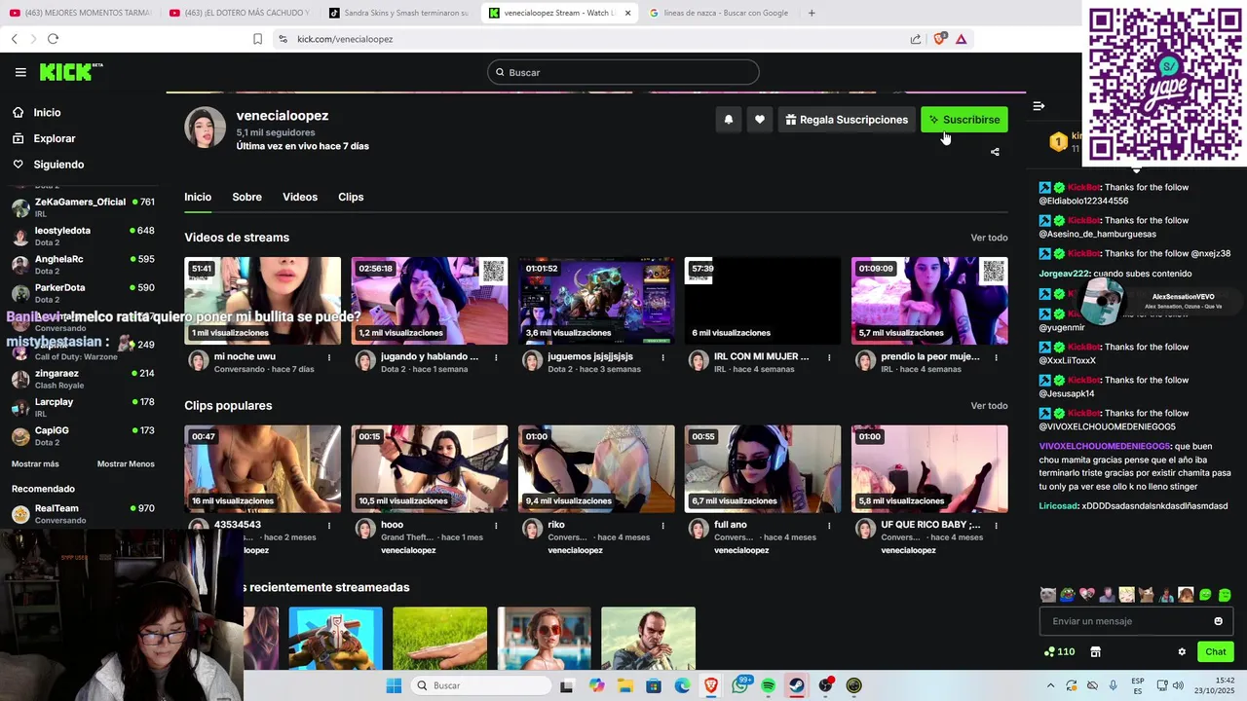Screen dimensions: 1247x701
Task: Click the notification bell for venecialoopez
Action: pyautogui.click(x=728, y=120)
